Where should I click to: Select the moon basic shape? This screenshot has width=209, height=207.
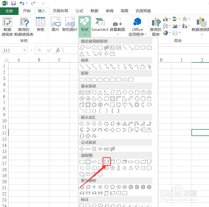tap(143, 105)
